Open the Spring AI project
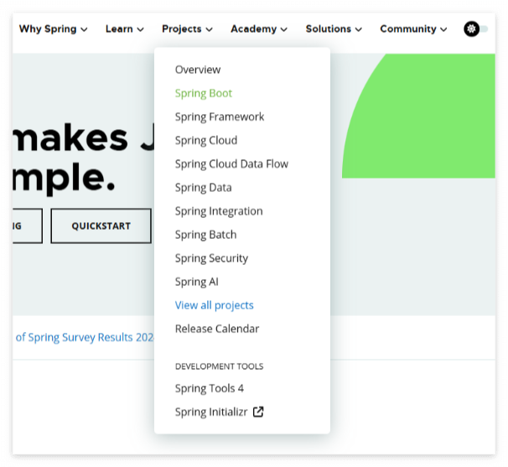Screen dimensions: 508x467 pos(197,282)
